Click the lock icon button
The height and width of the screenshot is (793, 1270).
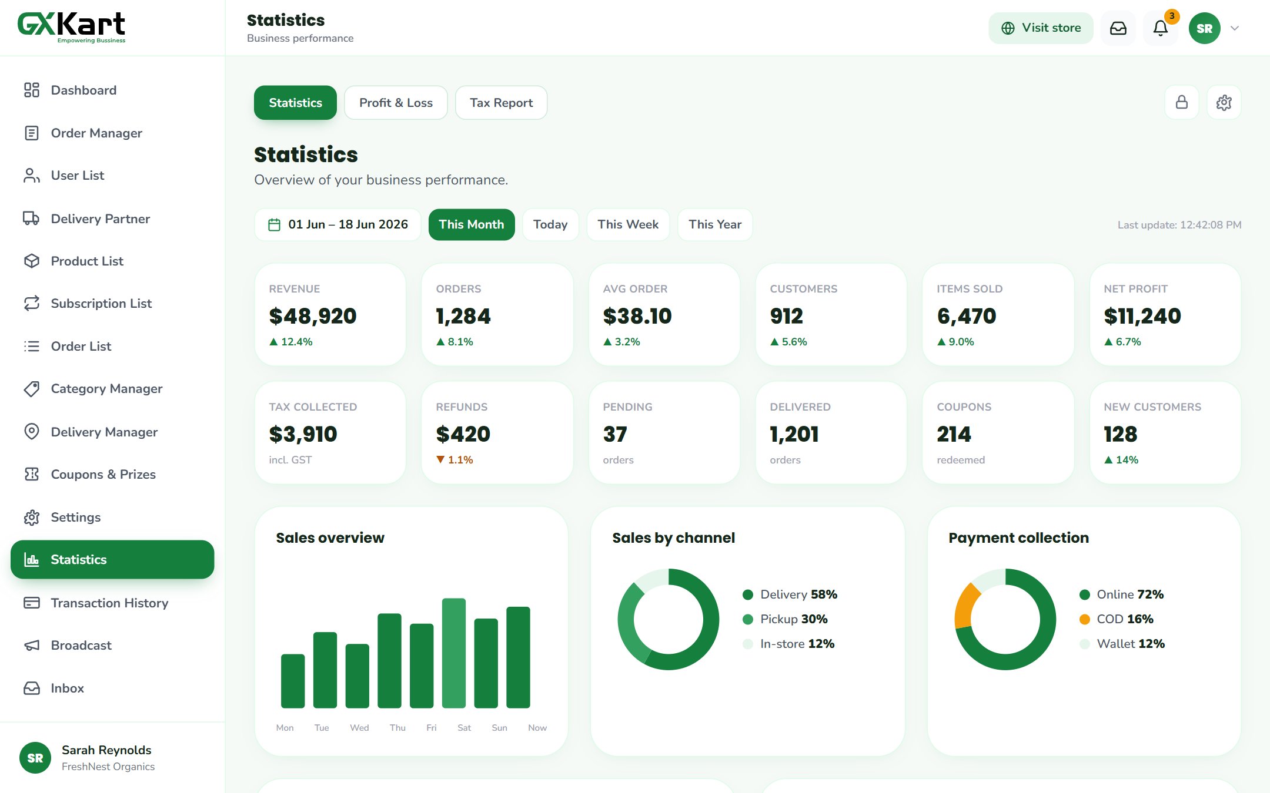pos(1181,102)
